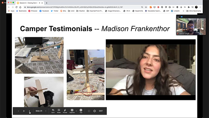This screenshot has width=209, height=118.
Task: Show more bookmarks overflow chevron
Action: coord(184,11)
